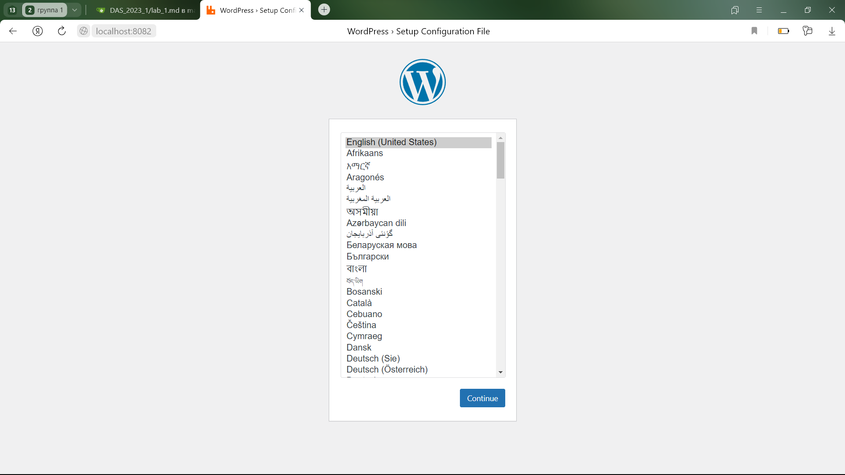Select Aragonés in the language list
This screenshot has width=845, height=475.
click(x=418, y=177)
